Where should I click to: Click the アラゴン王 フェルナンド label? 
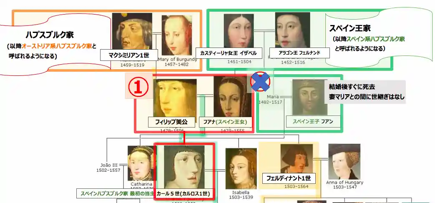[299, 53]
